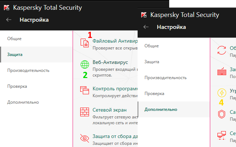Click the crossed-out eye data collection icon
This screenshot has height=147, width=236.
tap(85, 138)
